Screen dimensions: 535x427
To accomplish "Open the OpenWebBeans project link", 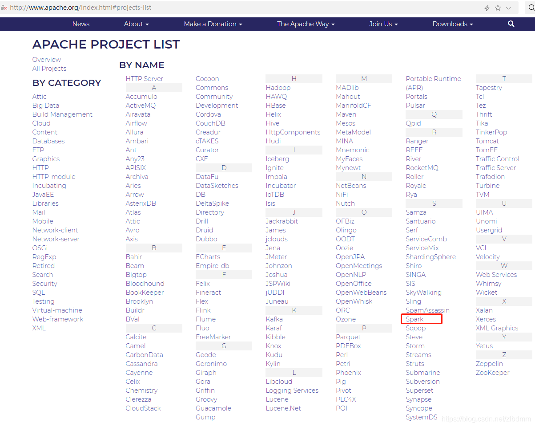I will tap(361, 293).
